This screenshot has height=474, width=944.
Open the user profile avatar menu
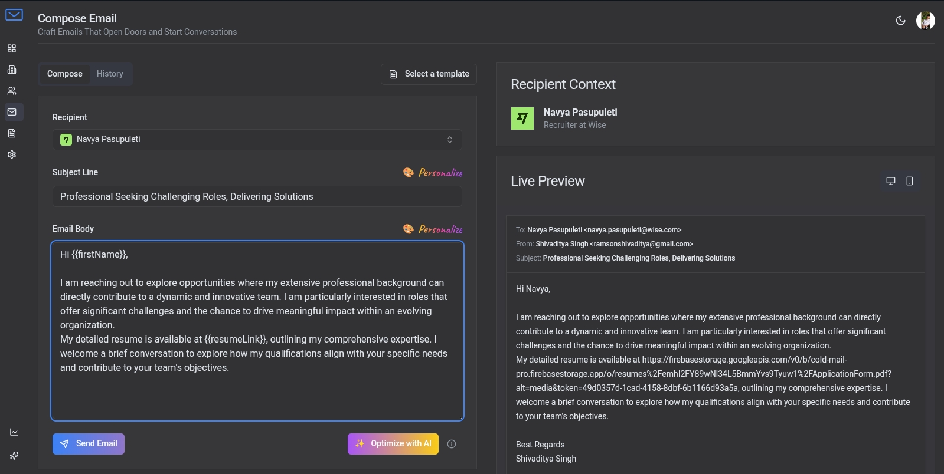[x=925, y=21]
